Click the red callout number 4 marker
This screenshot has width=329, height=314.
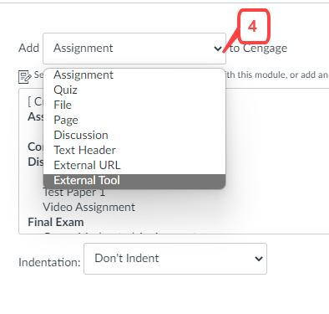pyautogui.click(x=254, y=27)
